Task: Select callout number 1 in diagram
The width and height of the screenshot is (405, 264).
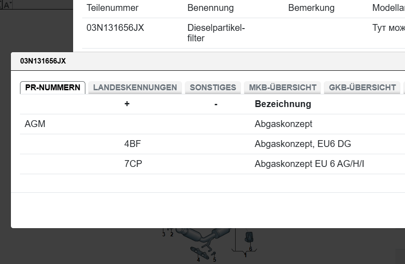Action: tap(246, 255)
